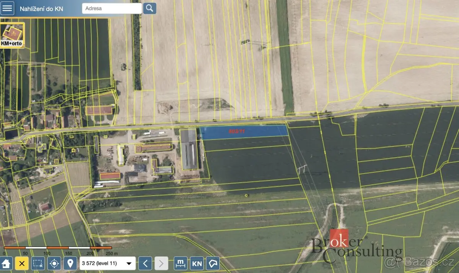Click the polygon drawing tool
The height and width of the screenshot is (273, 459).
pos(213,263)
